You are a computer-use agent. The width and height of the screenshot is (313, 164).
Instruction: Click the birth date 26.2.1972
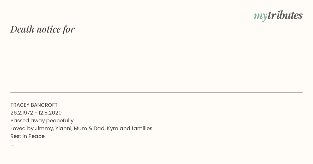(22, 113)
